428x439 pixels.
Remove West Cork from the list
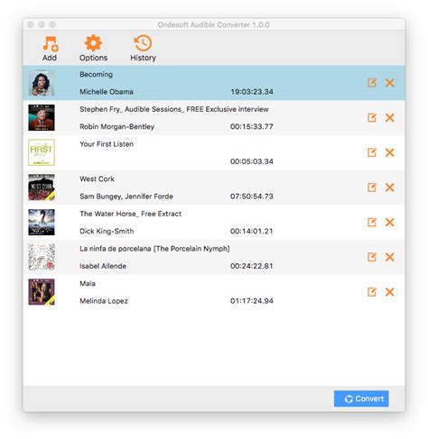click(390, 187)
